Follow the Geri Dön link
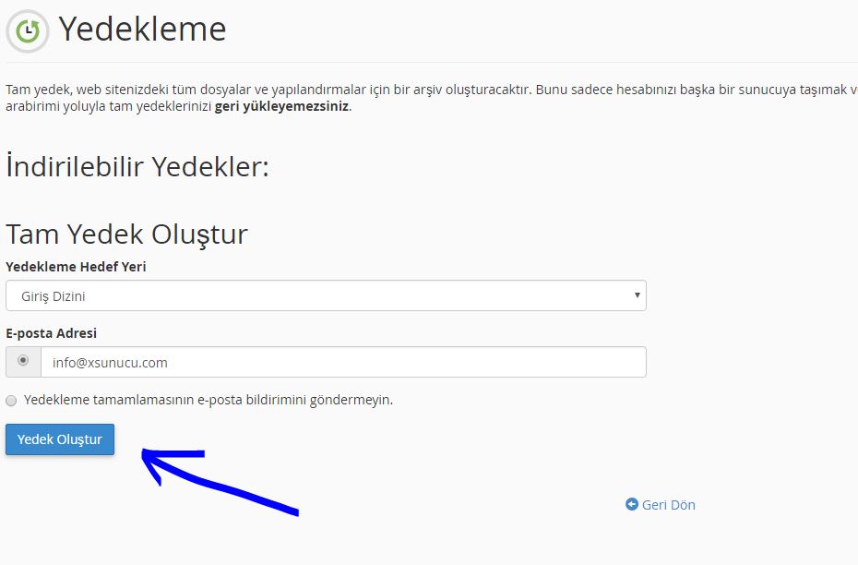The height and width of the screenshot is (565, 858). tap(668, 505)
